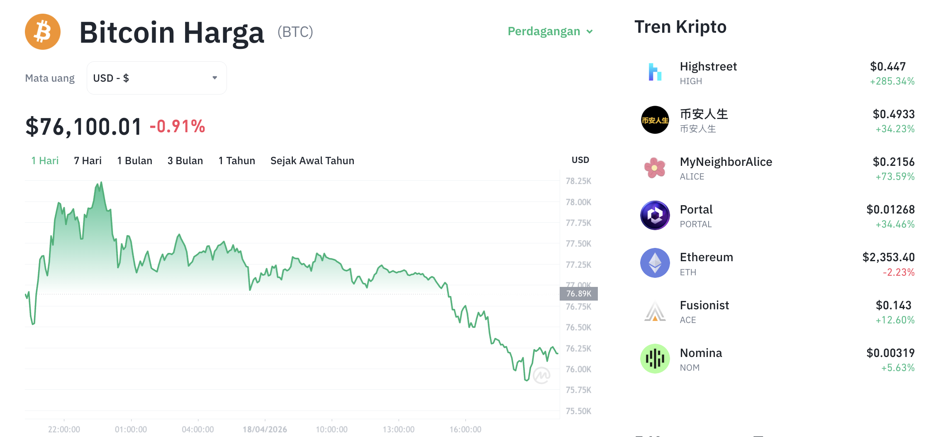The image size is (931, 437).
Task: Switch to Sejak Awal Tahun view
Action: click(312, 160)
